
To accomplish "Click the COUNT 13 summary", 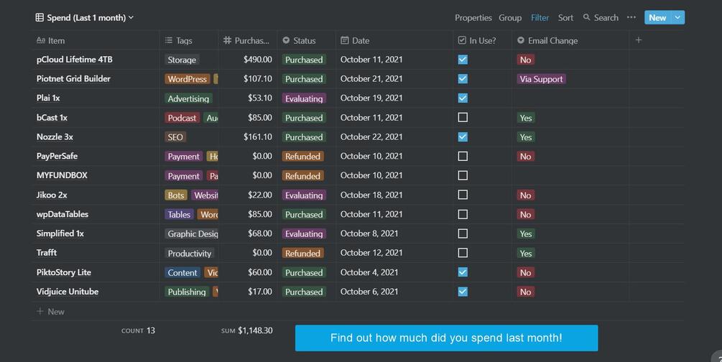I will (x=138, y=330).
